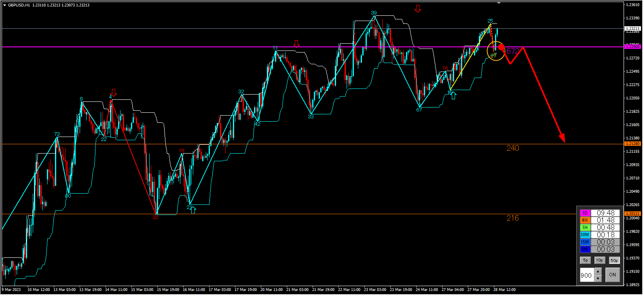Select the red down arrow near swing 11
The image size is (643, 295).
tap(296, 44)
